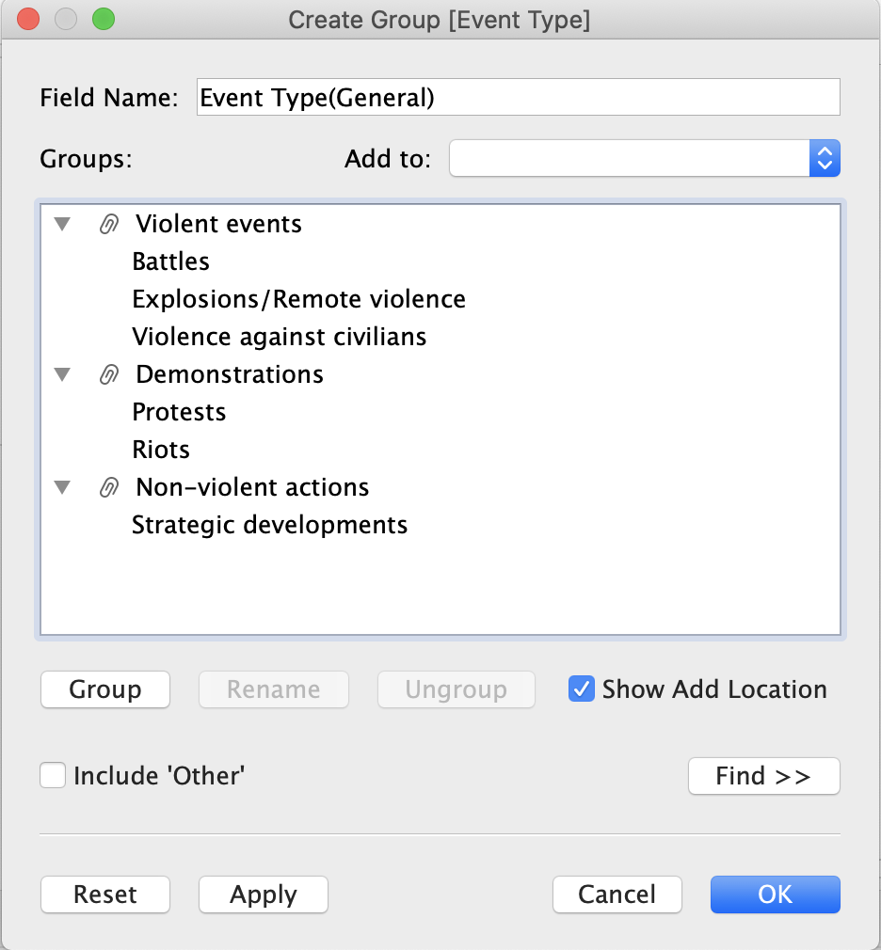Click the paperclip icon beside Demonstrations
The image size is (881, 950).
click(x=109, y=374)
